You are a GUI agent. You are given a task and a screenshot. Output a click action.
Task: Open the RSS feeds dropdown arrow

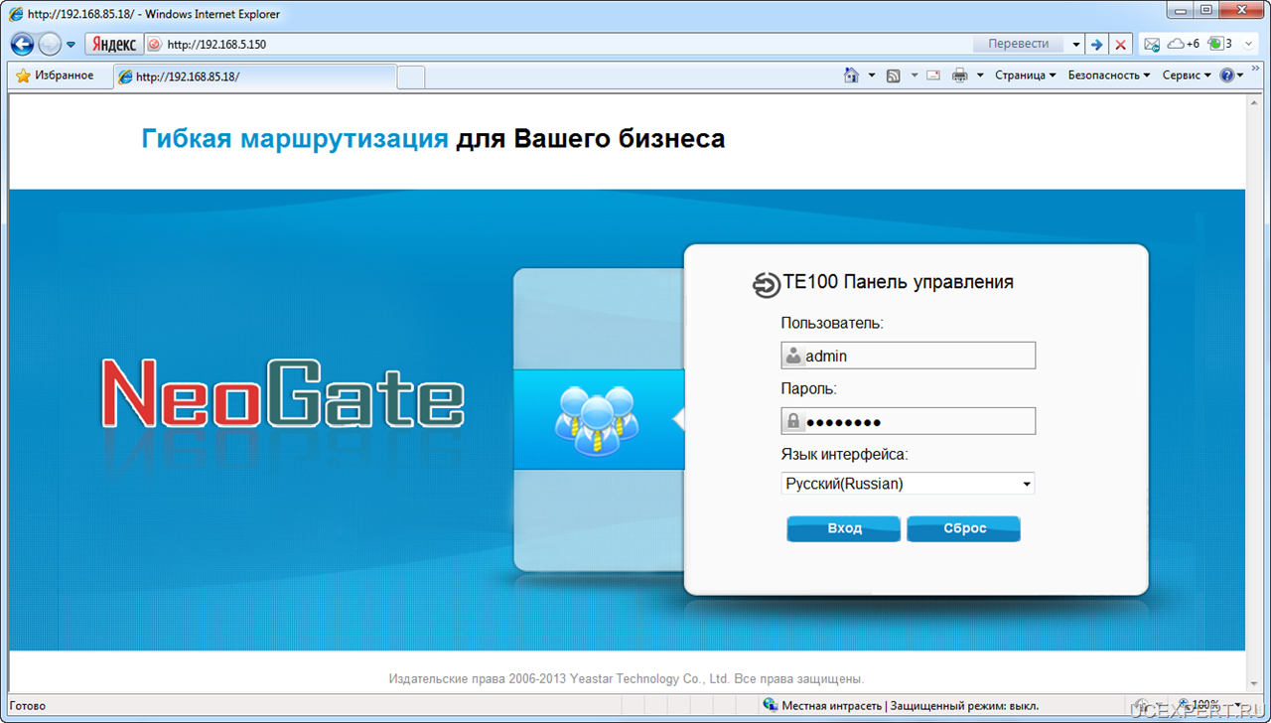pyautogui.click(x=915, y=75)
